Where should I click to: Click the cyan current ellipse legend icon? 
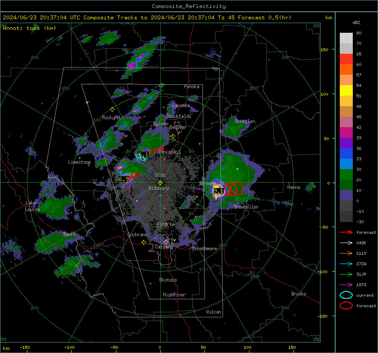[x=346, y=295]
